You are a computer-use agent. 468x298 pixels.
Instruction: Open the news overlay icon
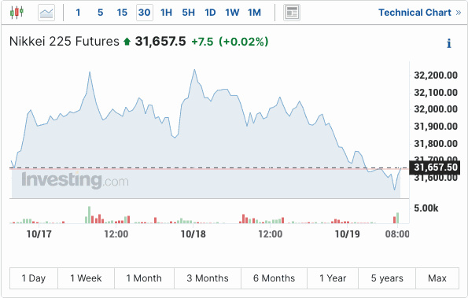pos(292,13)
